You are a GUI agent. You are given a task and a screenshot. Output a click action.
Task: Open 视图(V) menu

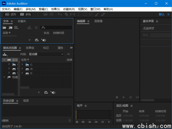(x=83, y=9)
